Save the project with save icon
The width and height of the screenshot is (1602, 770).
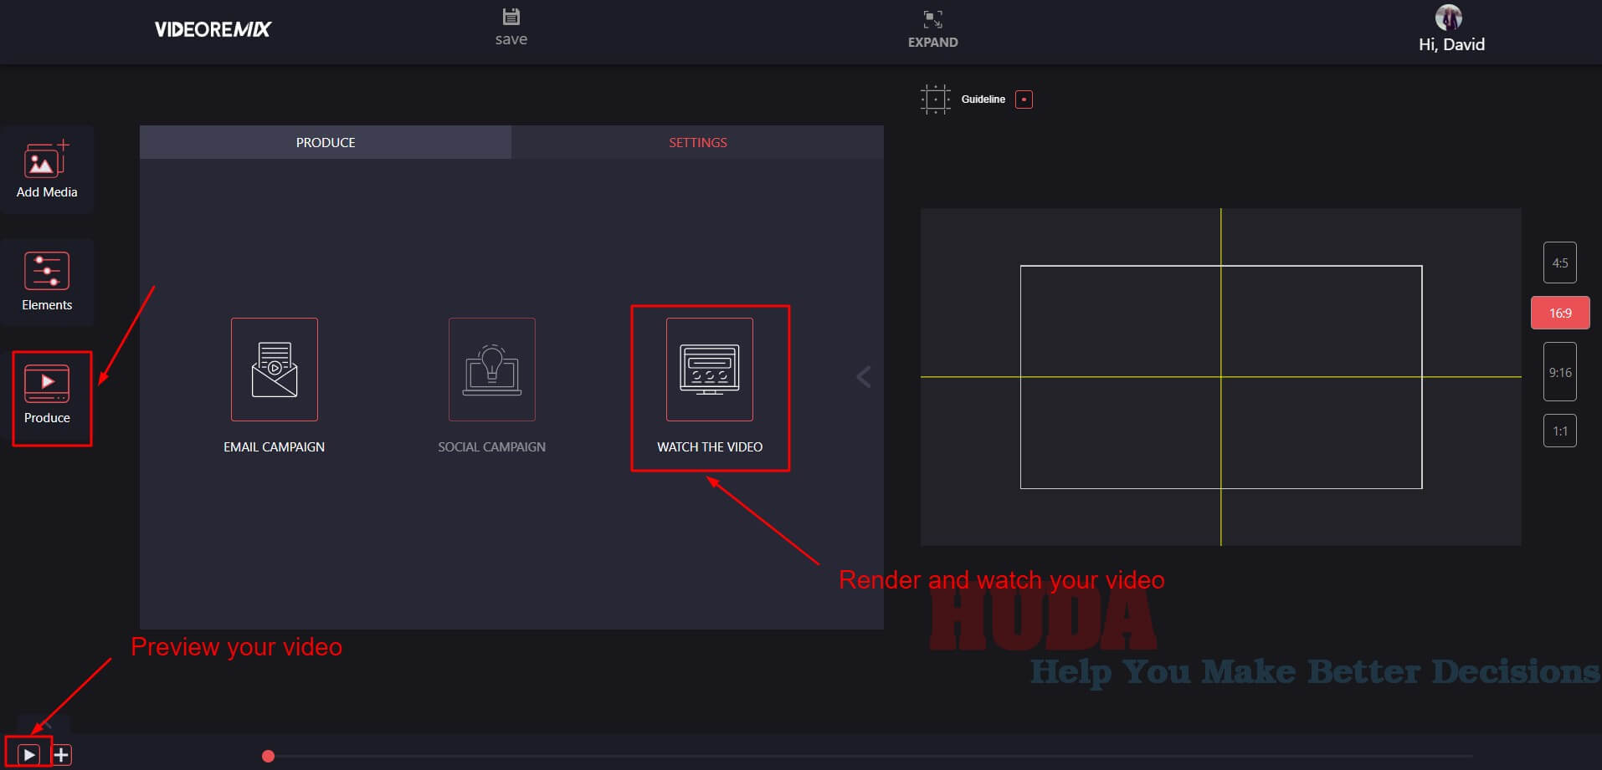coord(511,17)
